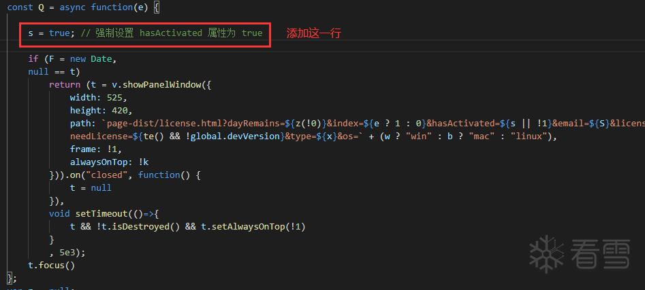Place cursor on the "width: 525" line
Image resolution: width=645 pixels, height=290 pixels.
[98, 97]
